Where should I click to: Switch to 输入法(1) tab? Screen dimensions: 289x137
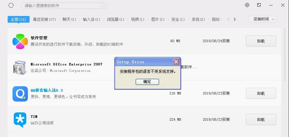pos(91,19)
